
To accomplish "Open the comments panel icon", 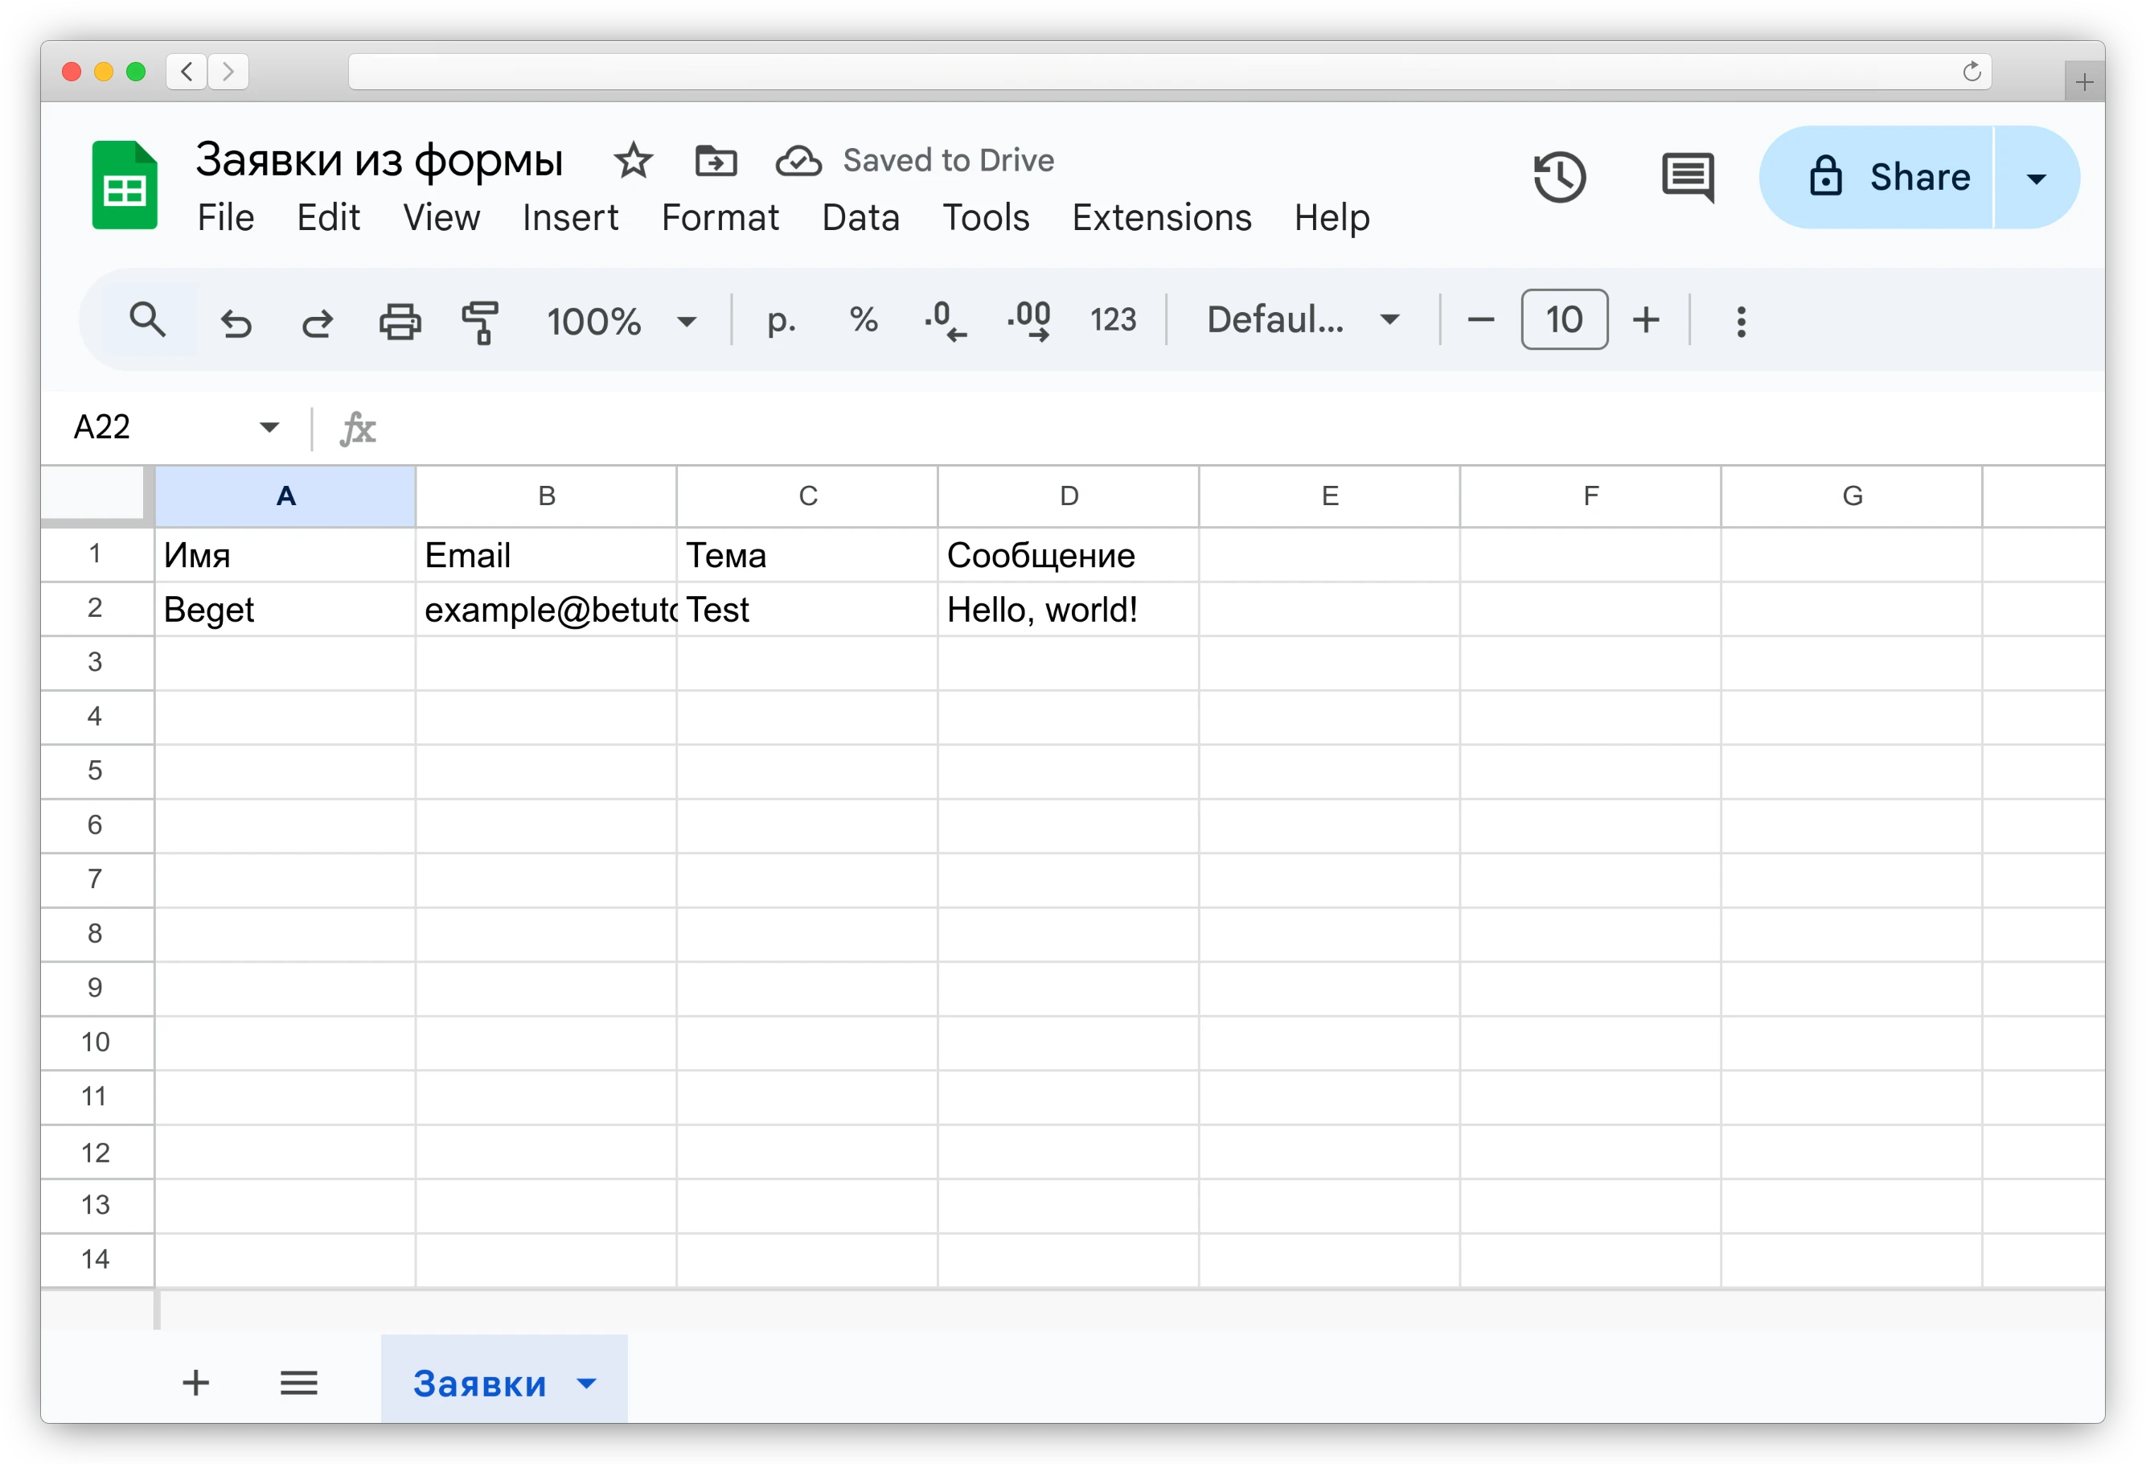I will tap(1687, 176).
